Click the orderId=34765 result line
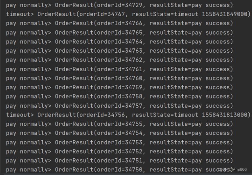The image size is (252, 175). click(x=119, y=33)
